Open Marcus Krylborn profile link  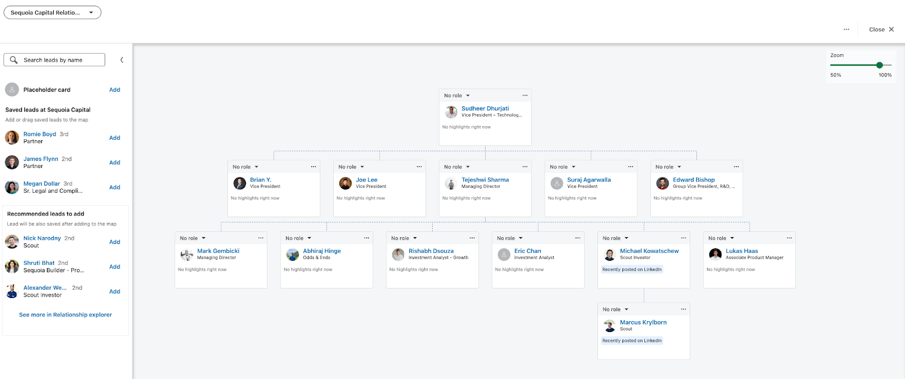point(643,322)
